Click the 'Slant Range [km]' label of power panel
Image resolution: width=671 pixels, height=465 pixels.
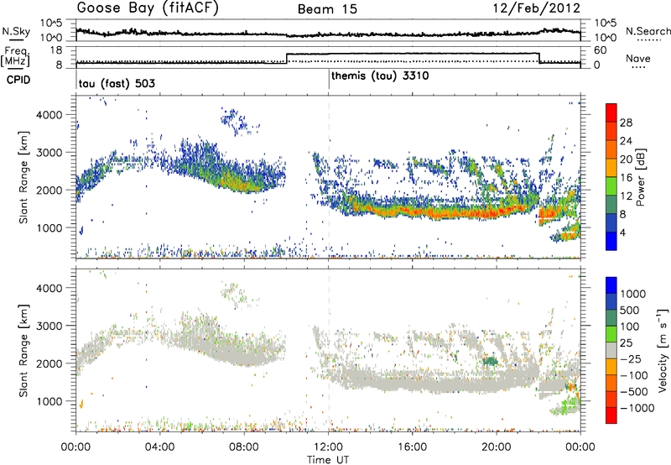(x=23, y=177)
